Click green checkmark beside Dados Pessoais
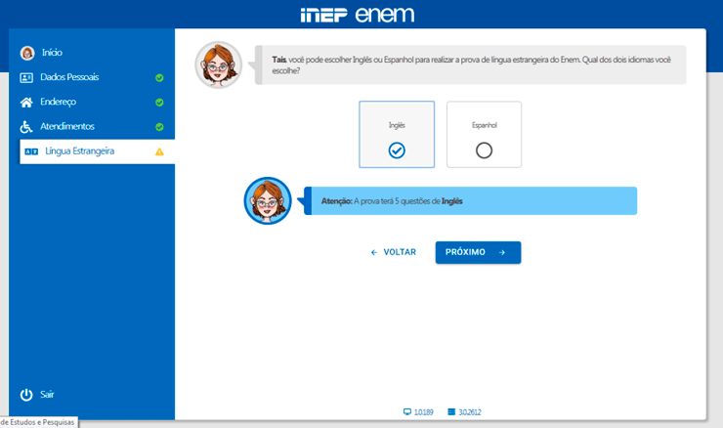723x428 pixels. [x=159, y=78]
